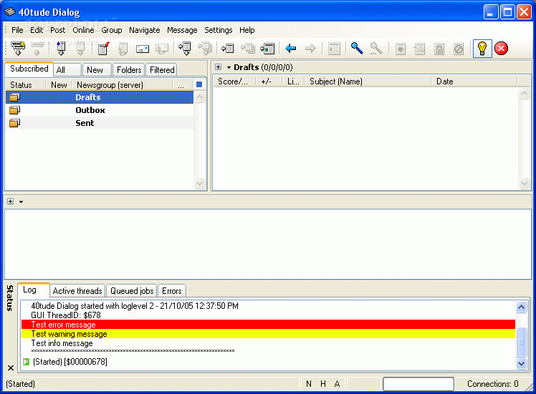Open the Group menu
The width and height of the screenshot is (536, 394).
[112, 30]
